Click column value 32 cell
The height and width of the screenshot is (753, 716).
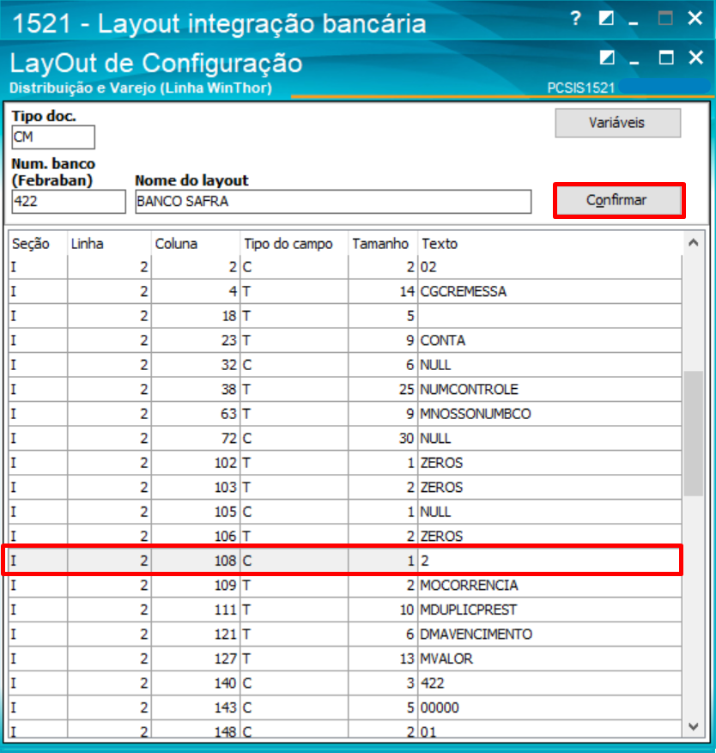pyautogui.click(x=196, y=365)
